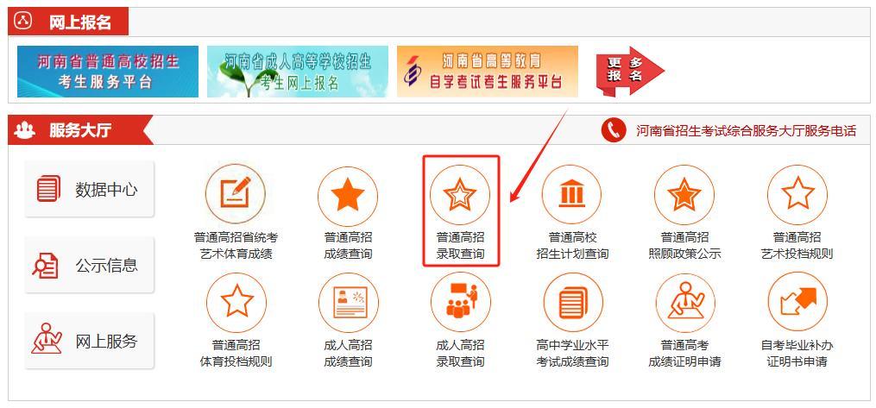Select 成人高招成绩查询 ID card icon

tap(349, 303)
